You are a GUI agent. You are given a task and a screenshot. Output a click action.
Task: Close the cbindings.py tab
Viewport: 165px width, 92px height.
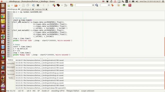tap(19, 9)
